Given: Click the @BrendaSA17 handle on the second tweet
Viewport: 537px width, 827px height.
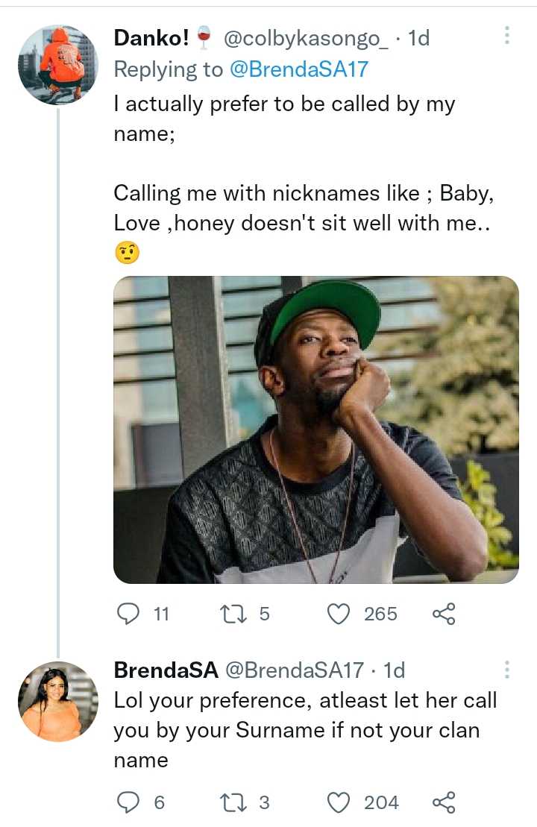Looking at the screenshot, I should click(294, 670).
